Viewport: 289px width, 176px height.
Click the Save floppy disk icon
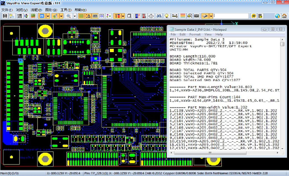point(5,16)
